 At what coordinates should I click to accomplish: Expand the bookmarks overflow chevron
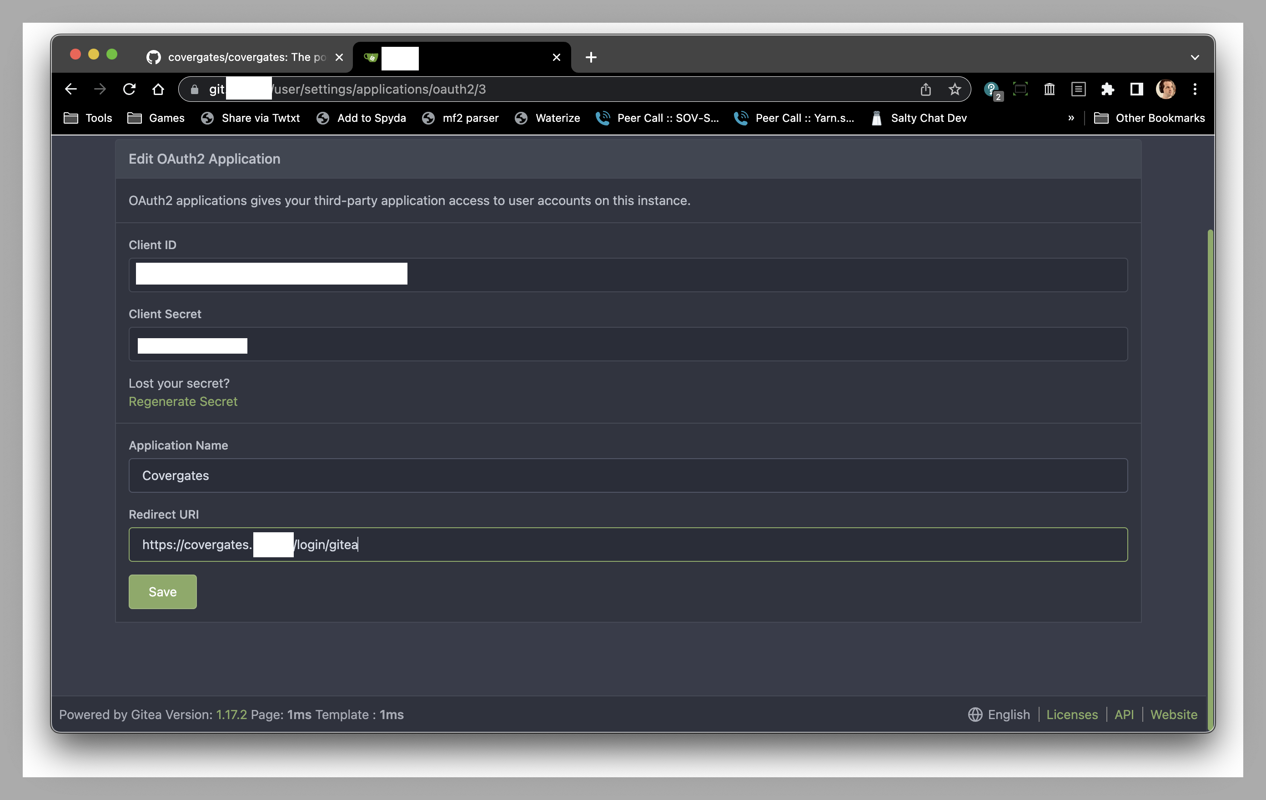pos(1071,118)
